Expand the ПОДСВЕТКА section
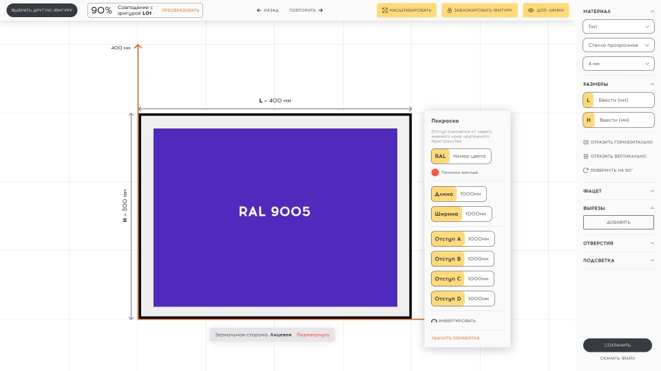 [x=618, y=260]
